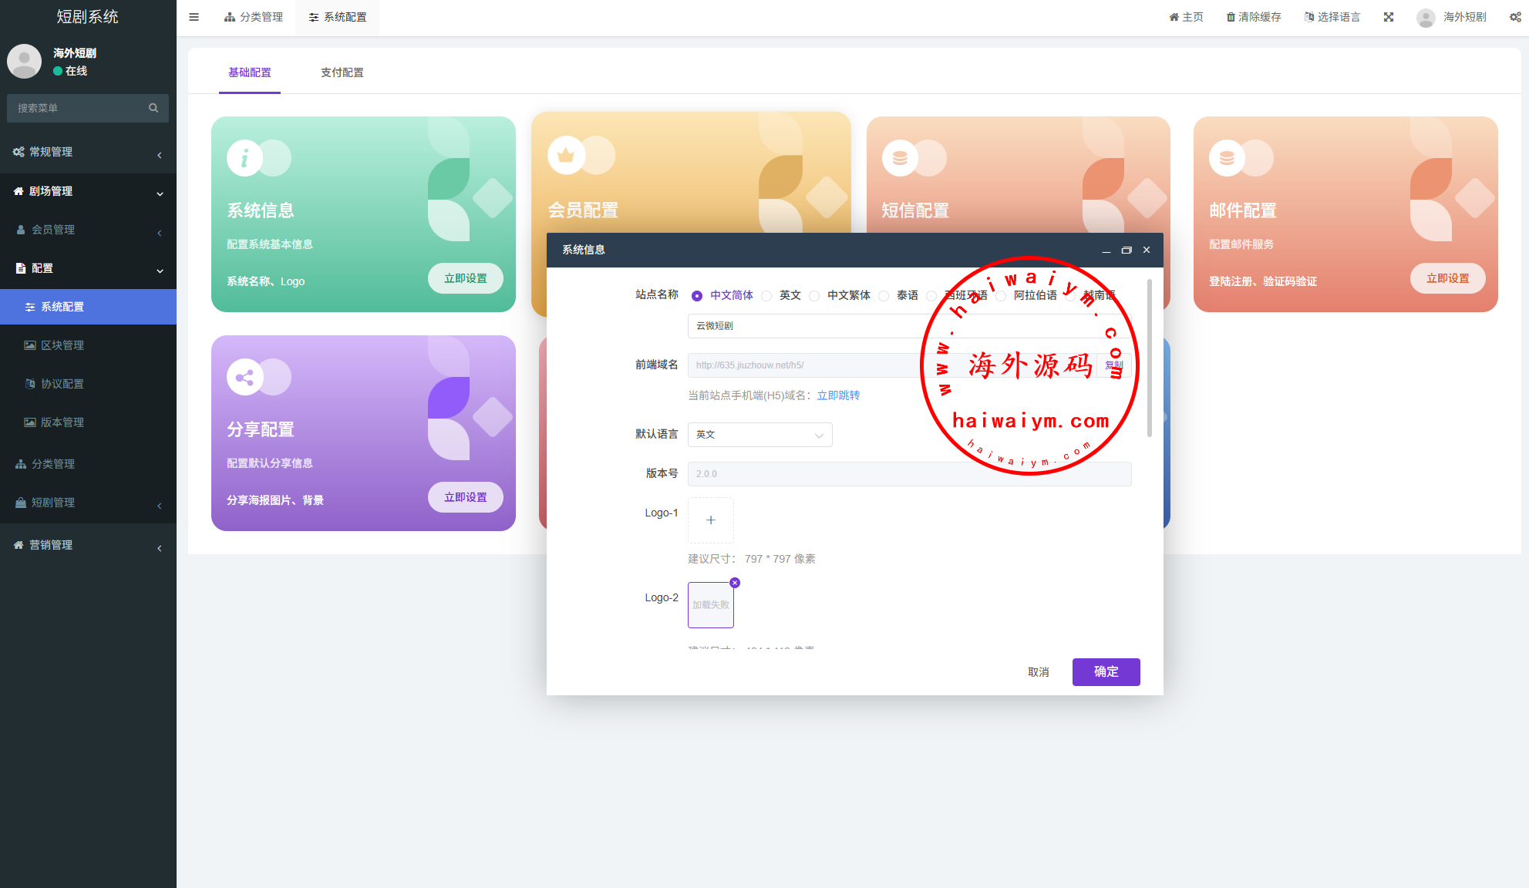Viewport: 1529px width, 888px height.
Task: Open the 默认语言 dropdown
Action: [759, 435]
